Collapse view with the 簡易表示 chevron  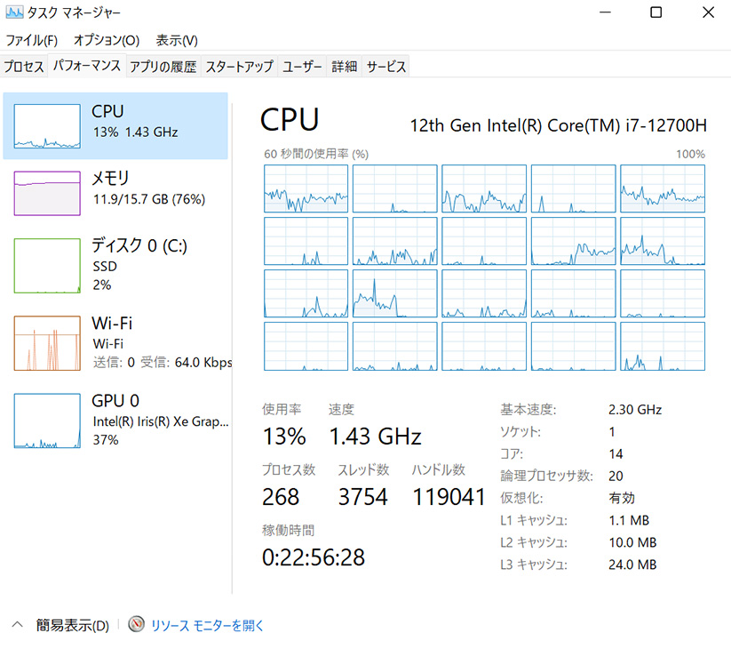click(18, 625)
